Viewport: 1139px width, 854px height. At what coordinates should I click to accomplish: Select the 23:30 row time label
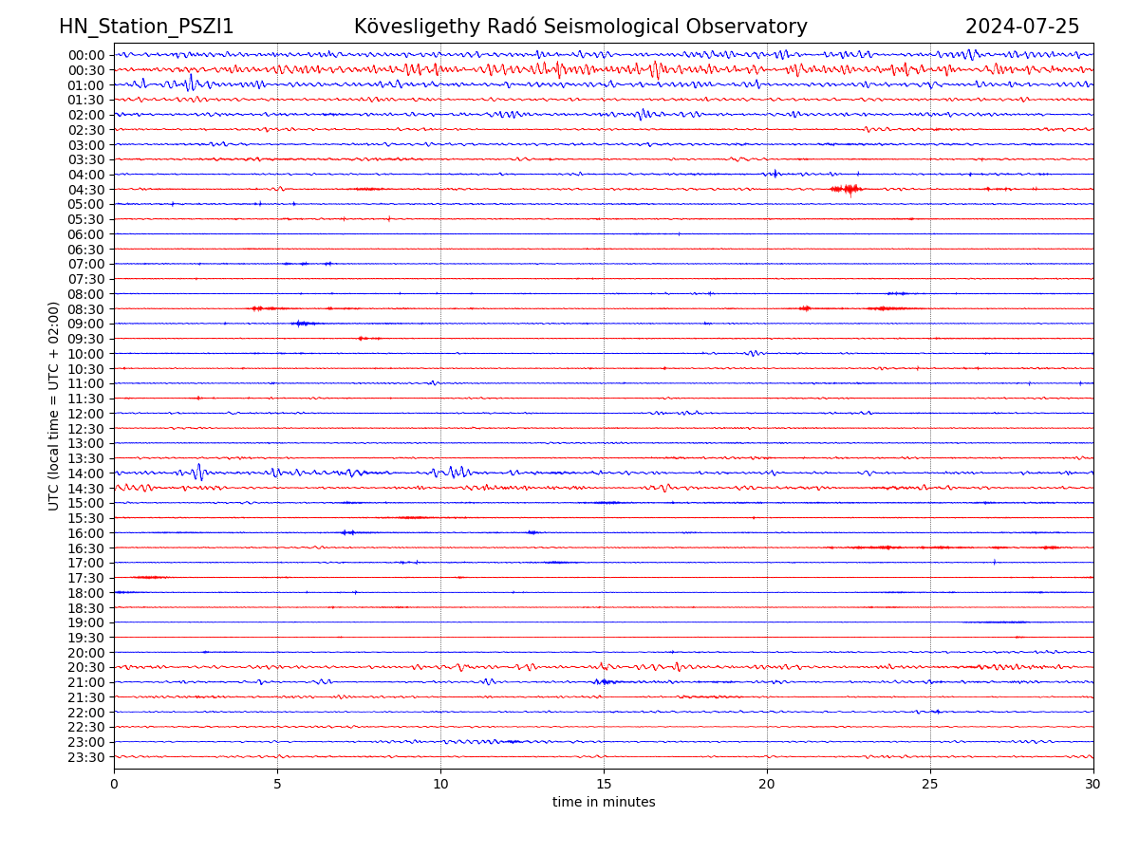86,757
